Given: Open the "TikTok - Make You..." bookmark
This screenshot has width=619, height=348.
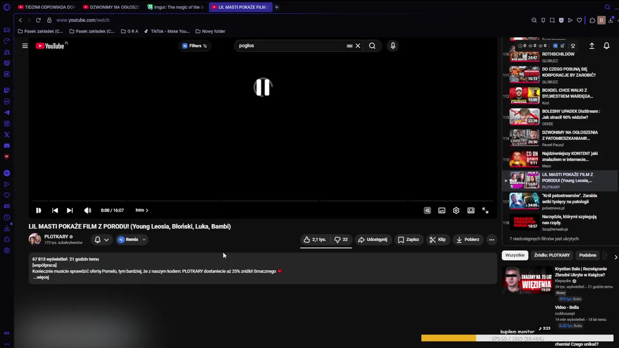Looking at the screenshot, I should pyautogui.click(x=167, y=31).
